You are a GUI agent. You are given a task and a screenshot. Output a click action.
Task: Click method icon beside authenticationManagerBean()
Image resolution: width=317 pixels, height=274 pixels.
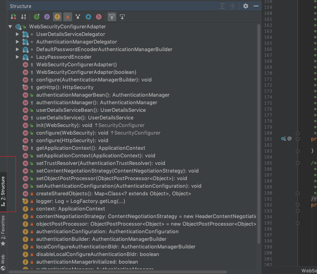pos(25,95)
